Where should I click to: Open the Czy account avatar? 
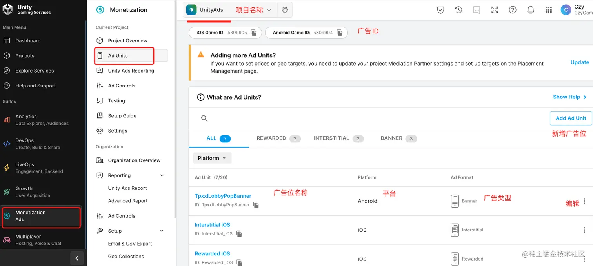[566, 10]
